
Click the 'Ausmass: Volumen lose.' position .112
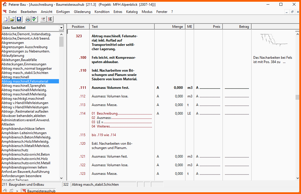coord(110,96)
